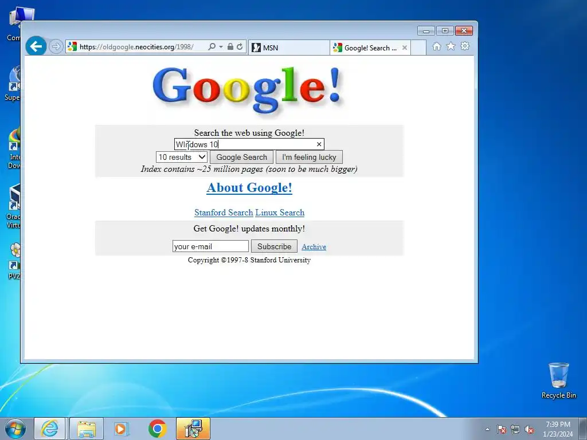This screenshot has width=587, height=440.
Task: Click Internet Explorer taskbar icon
Action: (x=50, y=429)
